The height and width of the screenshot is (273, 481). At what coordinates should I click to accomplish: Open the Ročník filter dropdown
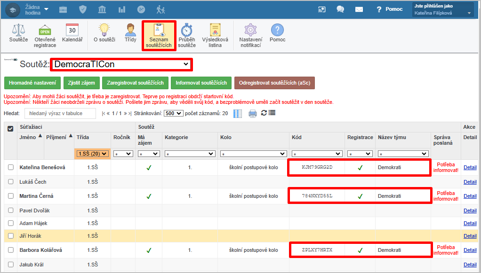123,154
